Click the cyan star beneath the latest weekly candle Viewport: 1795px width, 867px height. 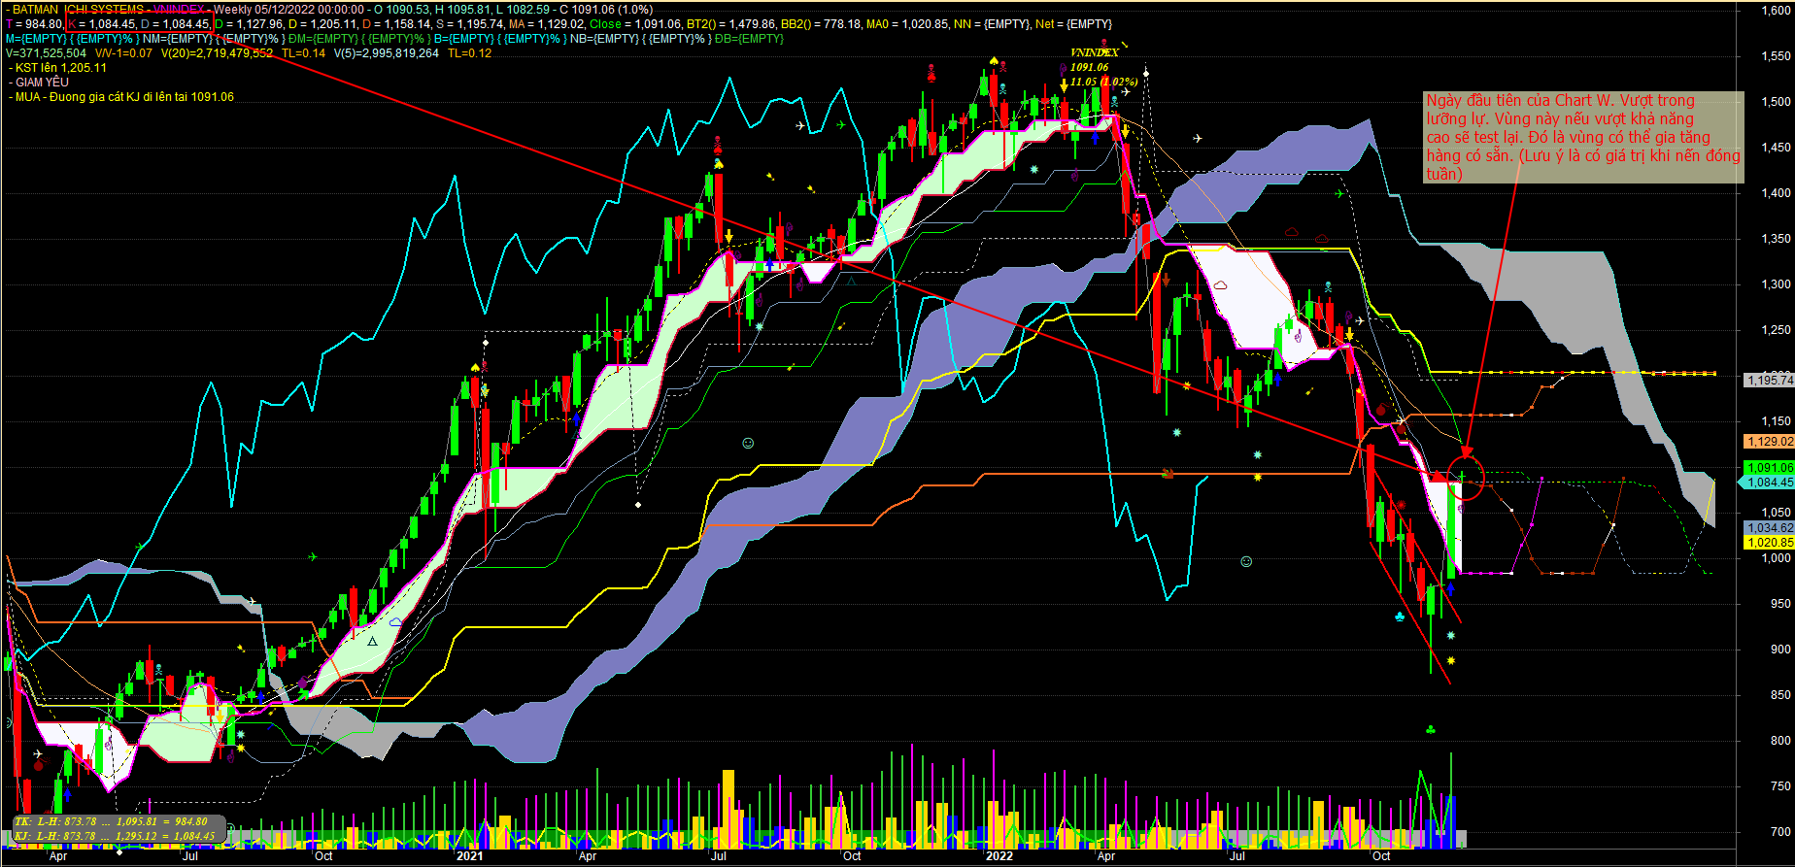(1451, 636)
